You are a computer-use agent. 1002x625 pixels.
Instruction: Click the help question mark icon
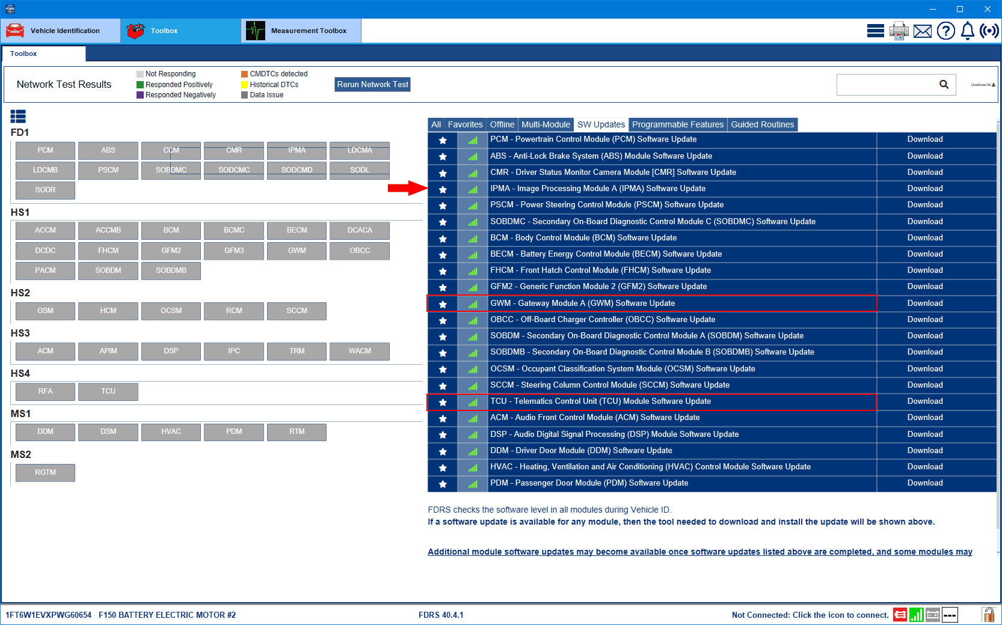(x=945, y=31)
